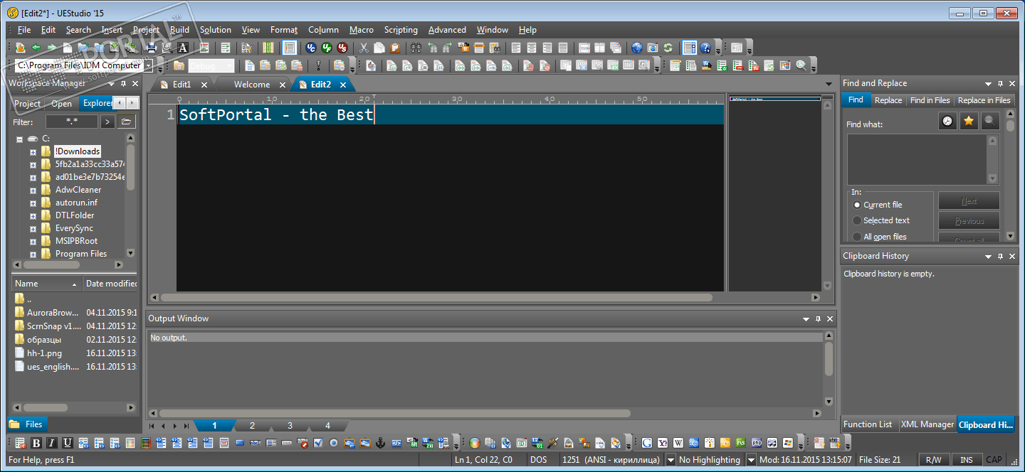Click the UltraCompare UC icon
Image resolution: width=1025 pixels, height=472 pixels.
pos(311,48)
